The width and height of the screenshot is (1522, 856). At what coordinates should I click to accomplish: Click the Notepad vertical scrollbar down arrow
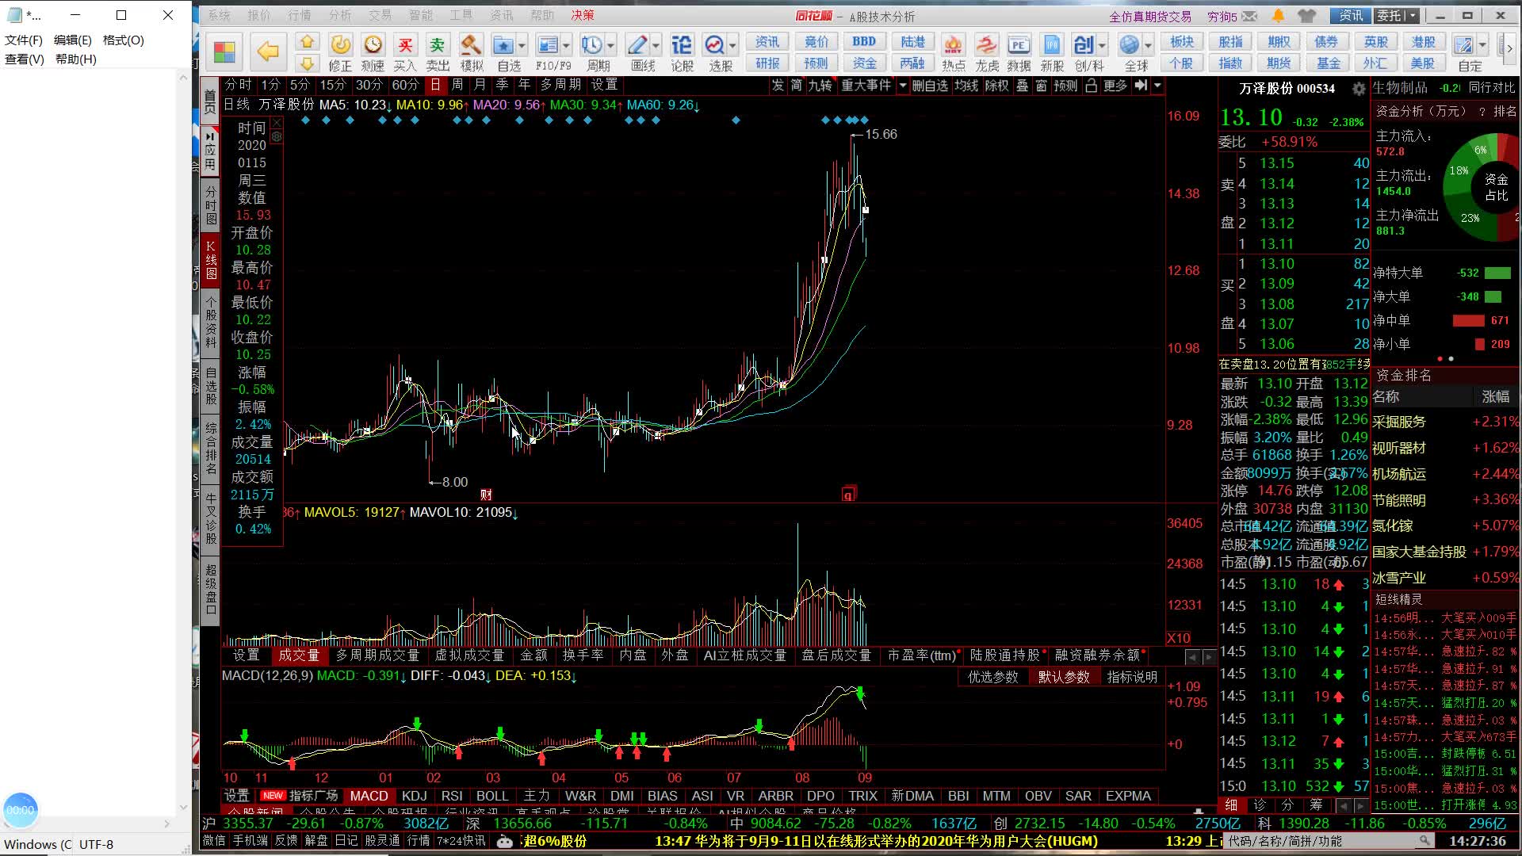coord(183,808)
